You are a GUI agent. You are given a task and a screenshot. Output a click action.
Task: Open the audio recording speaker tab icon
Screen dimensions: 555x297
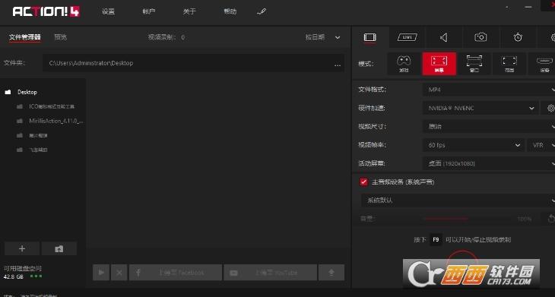pos(444,37)
